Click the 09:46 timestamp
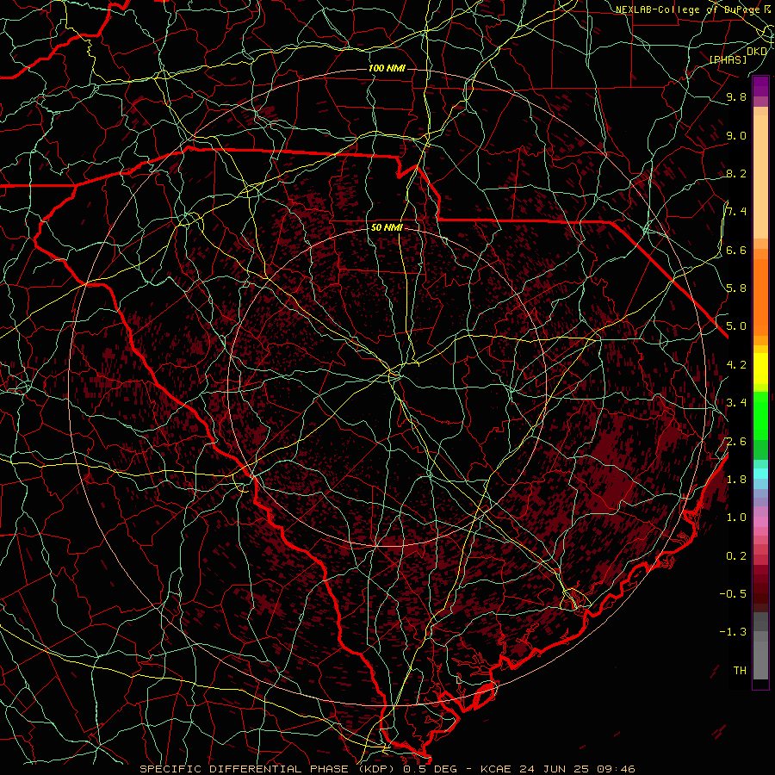The height and width of the screenshot is (775, 775). (x=616, y=769)
